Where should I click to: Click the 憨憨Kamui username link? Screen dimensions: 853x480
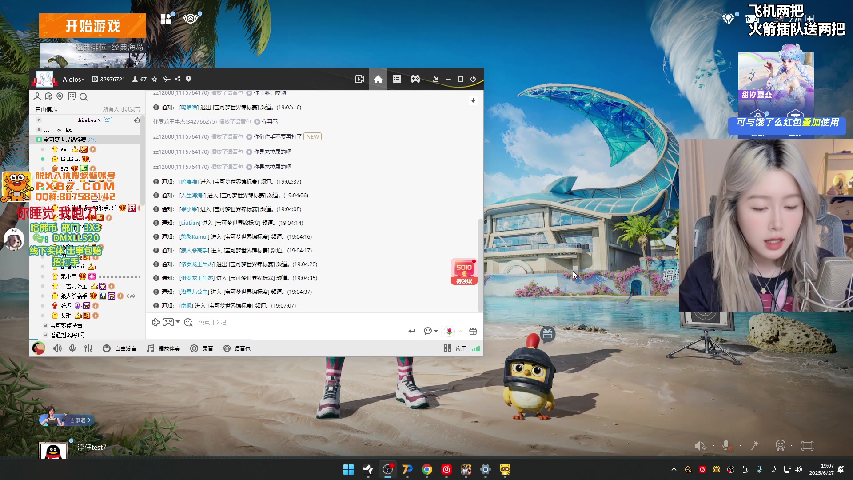(194, 237)
